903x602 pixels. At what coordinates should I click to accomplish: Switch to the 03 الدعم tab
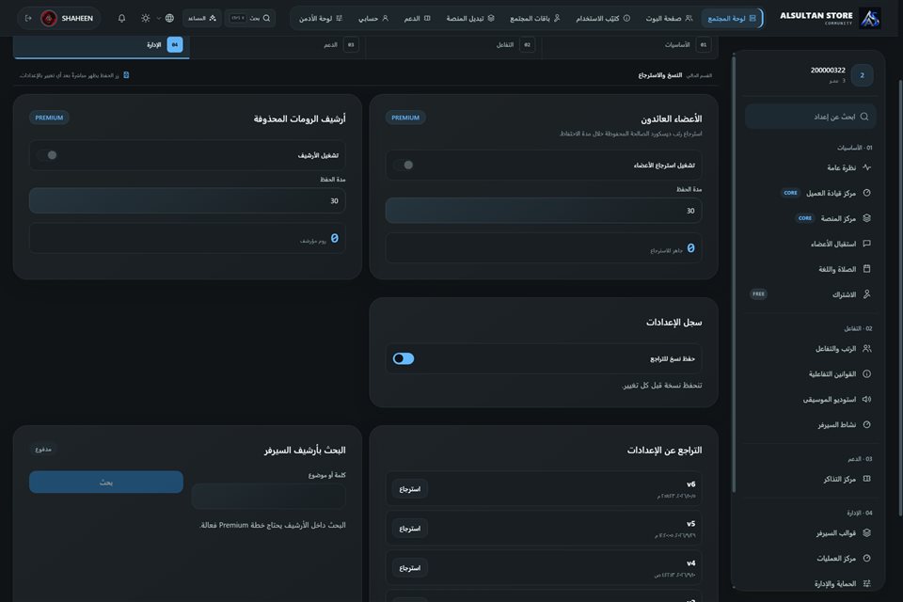tap(277, 45)
